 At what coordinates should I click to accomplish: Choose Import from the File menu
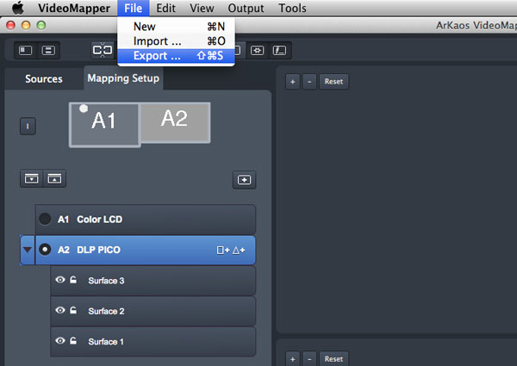(176, 41)
